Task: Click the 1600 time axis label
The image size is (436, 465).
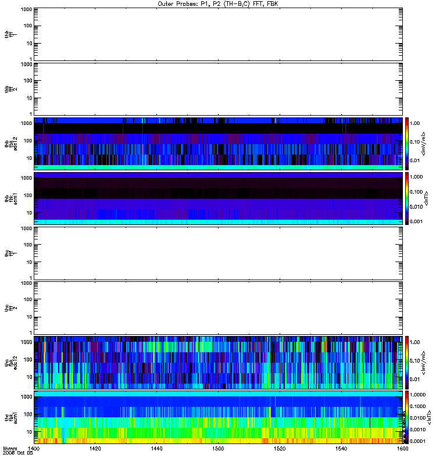Action: [402, 448]
